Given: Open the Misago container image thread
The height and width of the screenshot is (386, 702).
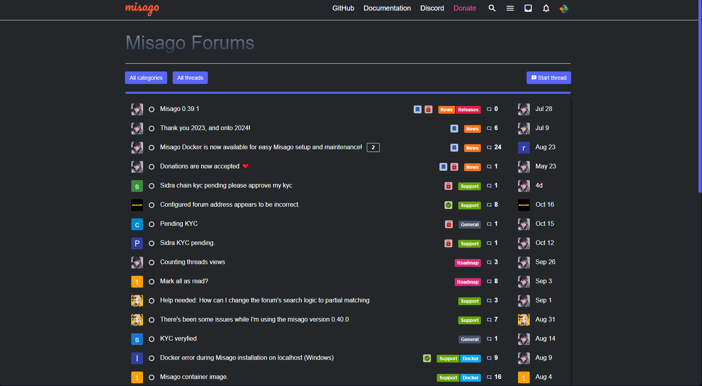Looking at the screenshot, I should pyautogui.click(x=194, y=377).
